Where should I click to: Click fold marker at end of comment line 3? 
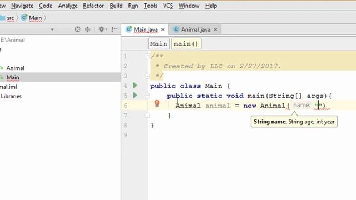[147, 76]
